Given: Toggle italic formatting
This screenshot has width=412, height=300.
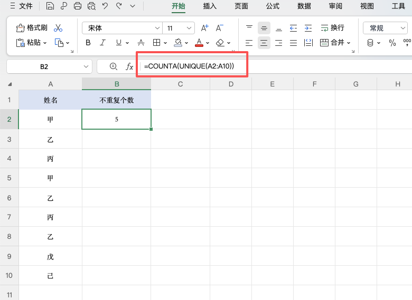Looking at the screenshot, I should (103, 43).
